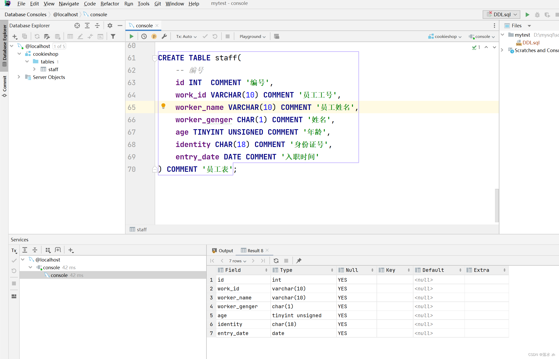Open the DDL.sql run configuration selector
Image resolution: width=559 pixels, height=359 pixels.
point(501,14)
